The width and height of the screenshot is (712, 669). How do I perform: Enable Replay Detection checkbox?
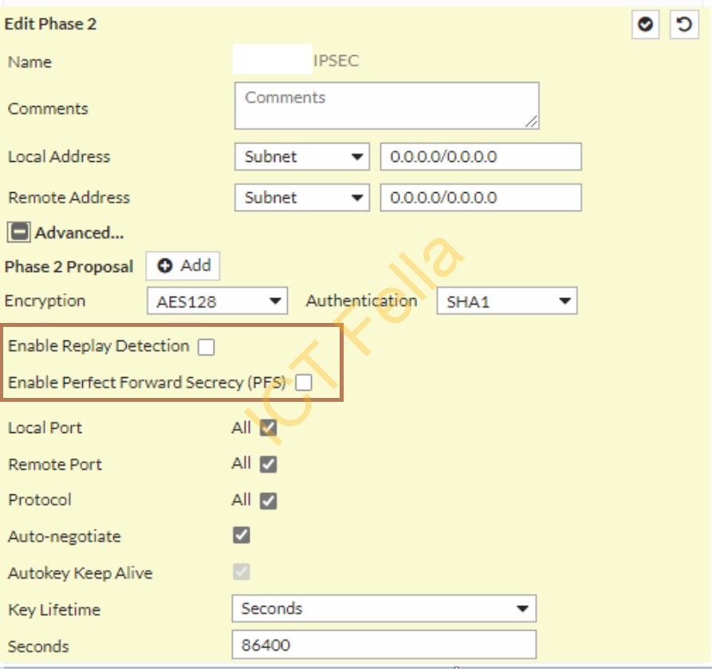click(207, 347)
